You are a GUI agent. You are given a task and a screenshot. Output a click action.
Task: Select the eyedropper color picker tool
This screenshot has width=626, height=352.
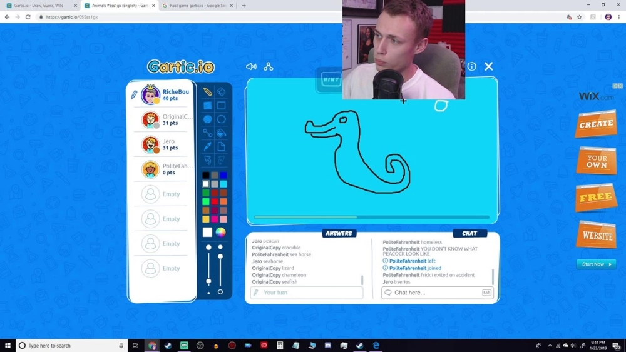click(208, 146)
